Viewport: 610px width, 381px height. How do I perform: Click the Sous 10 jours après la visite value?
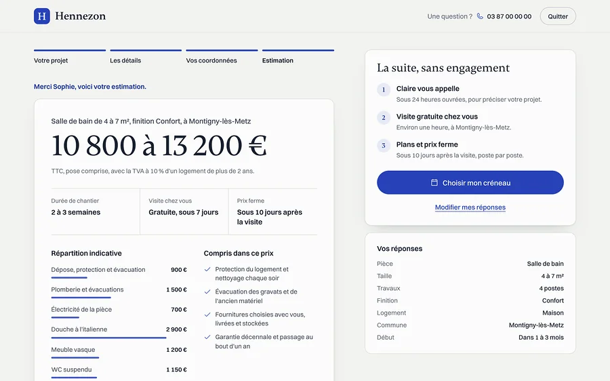(x=270, y=217)
